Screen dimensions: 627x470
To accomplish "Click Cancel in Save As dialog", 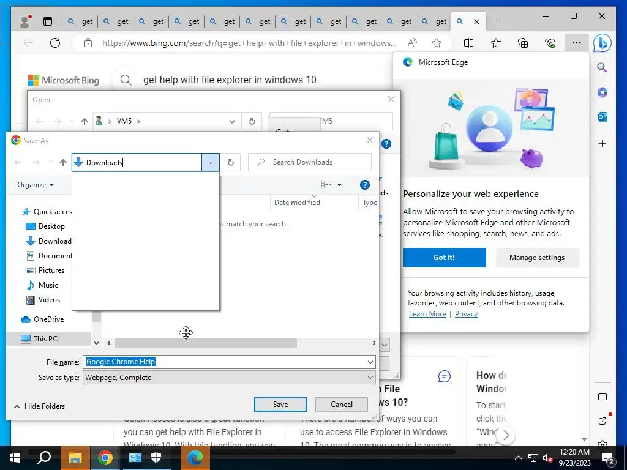I will (342, 405).
